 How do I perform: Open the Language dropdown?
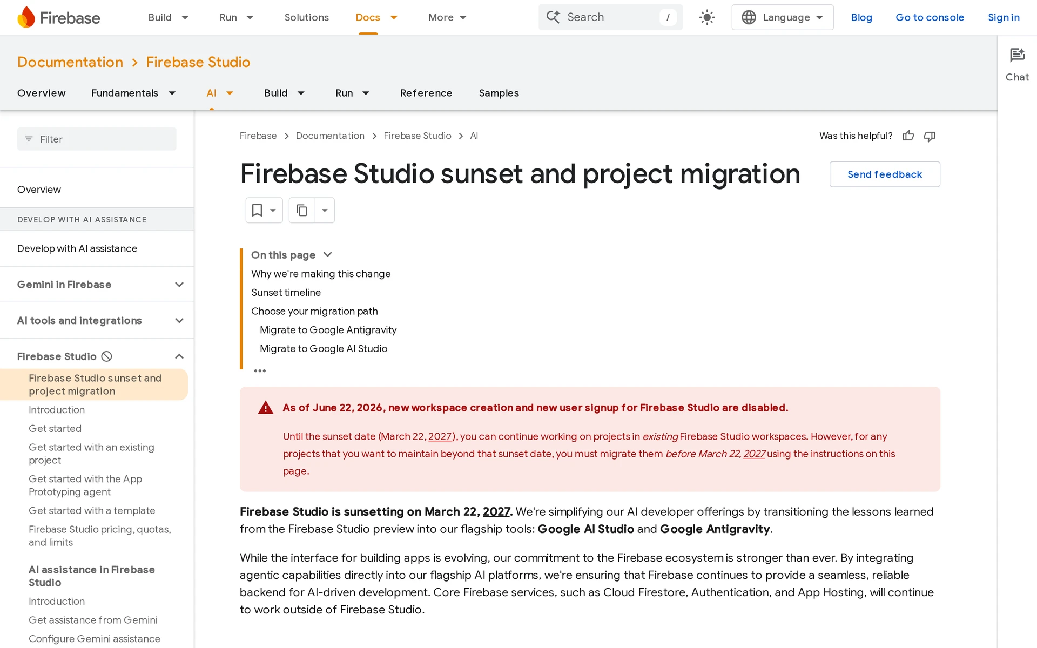[x=782, y=17]
